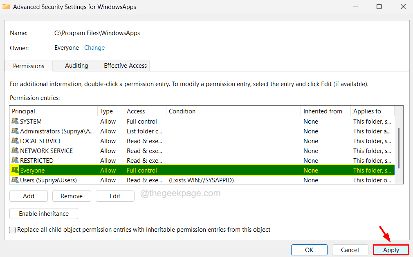Click (Exists WIN://SYSAPPID) condition text
Image resolution: width=413 pixels, height=257 pixels.
coord(201,180)
